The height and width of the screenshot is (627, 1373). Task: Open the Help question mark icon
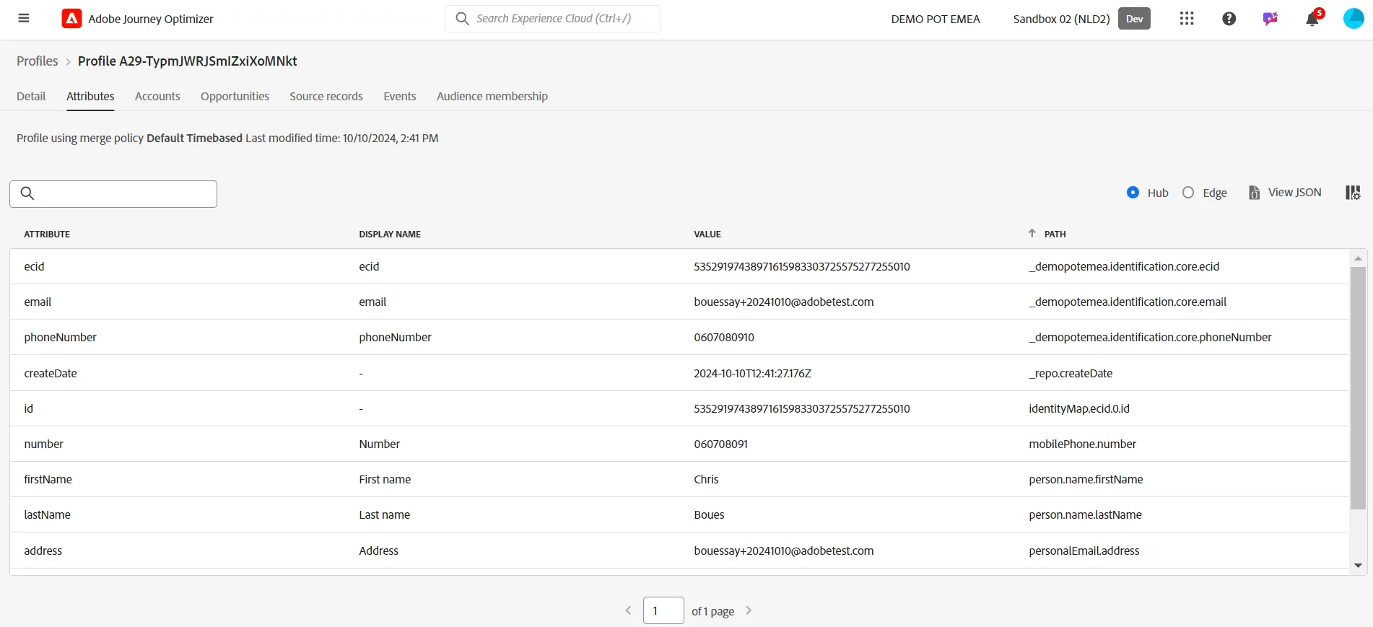tap(1229, 19)
